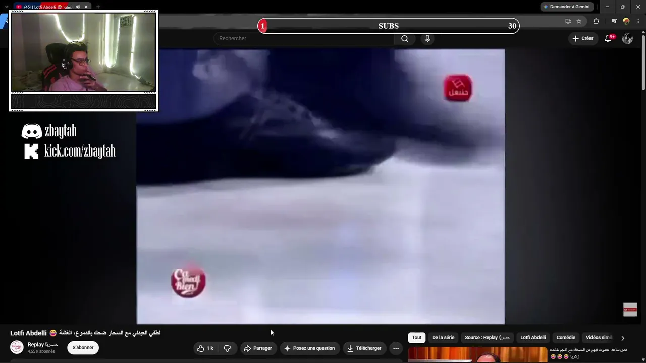Click the Replay channel avatar
This screenshot has width=646, height=363.
point(17,347)
